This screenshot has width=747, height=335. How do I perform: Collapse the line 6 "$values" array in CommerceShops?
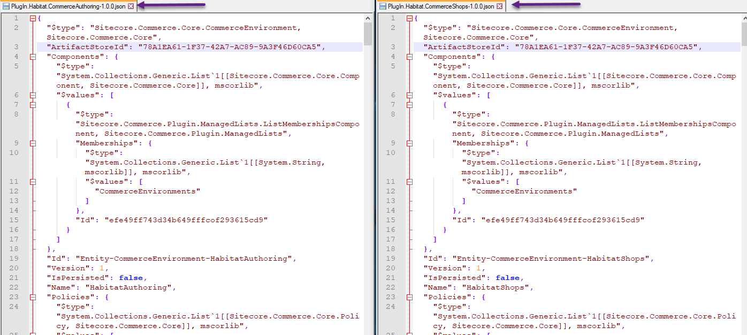point(410,95)
